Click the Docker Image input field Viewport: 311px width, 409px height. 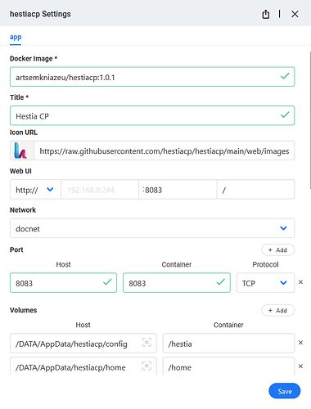(152, 77)
